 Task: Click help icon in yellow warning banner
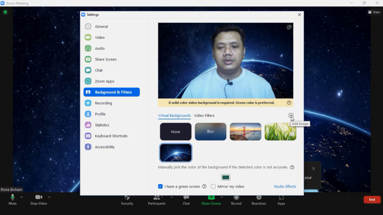click(289, 102)
